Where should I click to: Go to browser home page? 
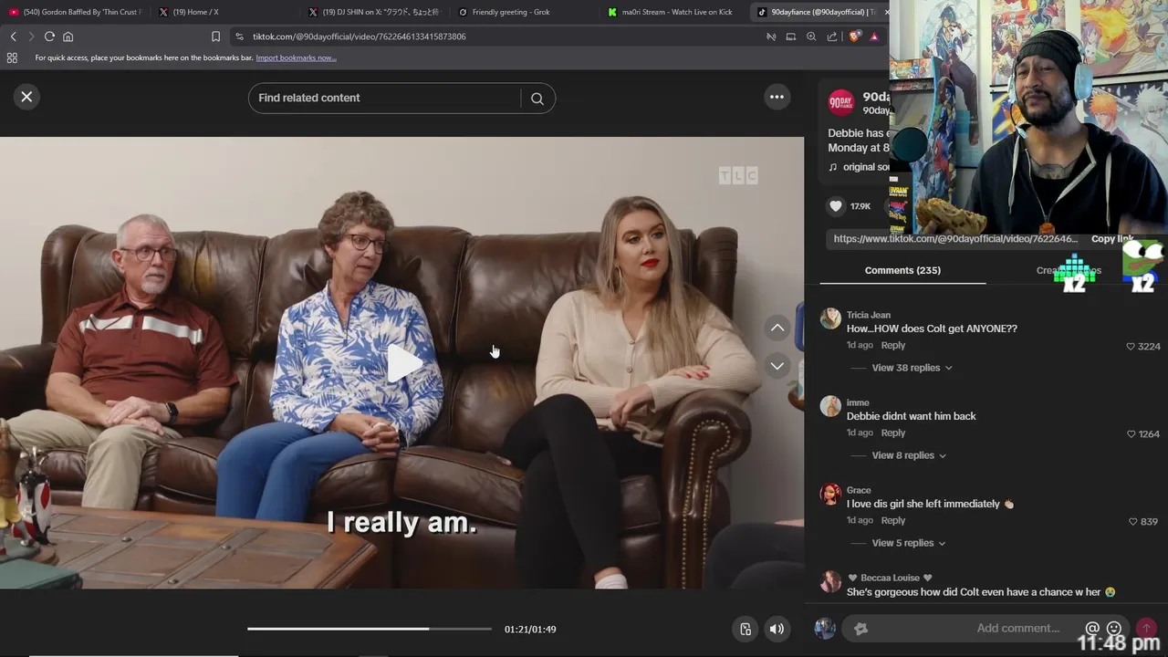(68, 36)
